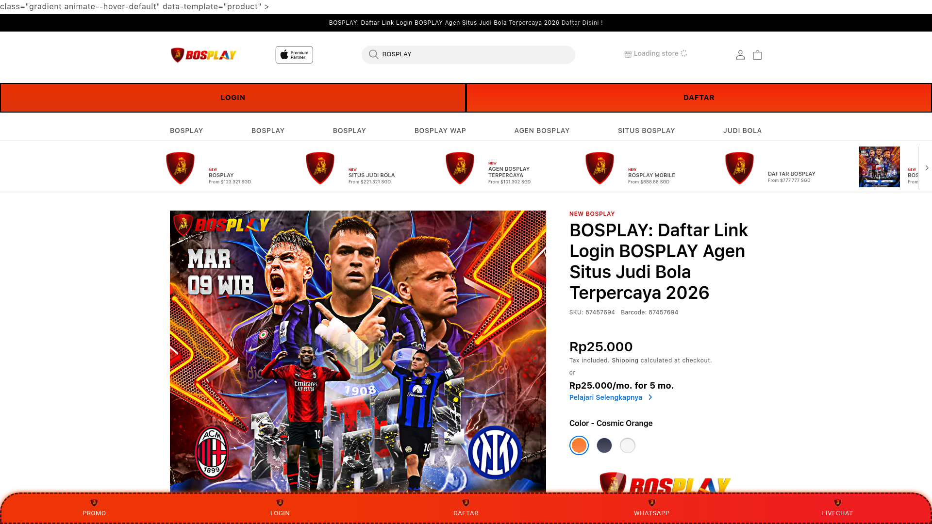The image size is (932, 524).
Task: Click the search magnifier icon
Action: (x=373, y=54)
